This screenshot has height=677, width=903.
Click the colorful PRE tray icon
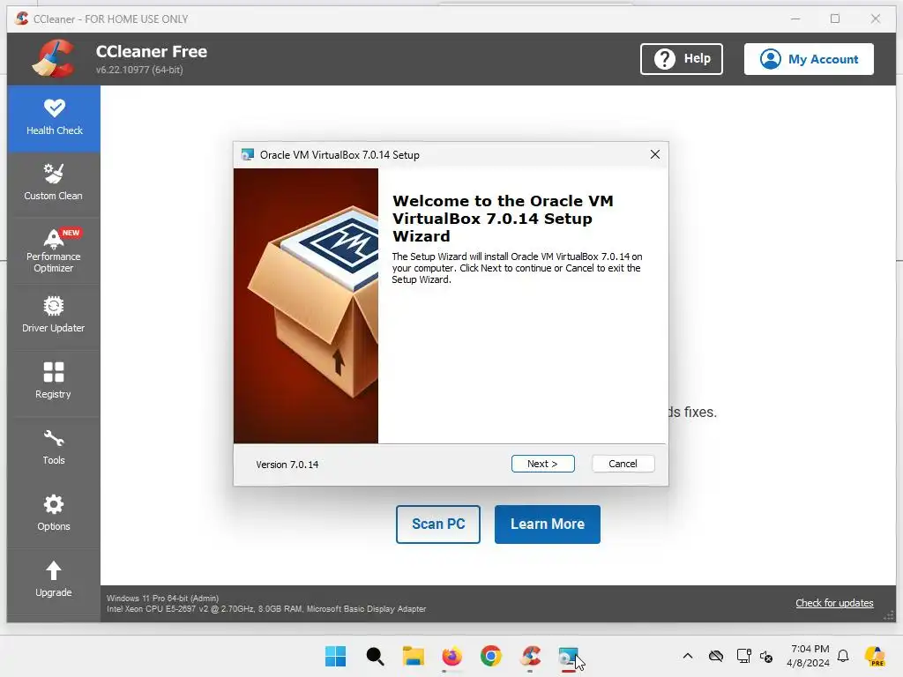point(875,656)
